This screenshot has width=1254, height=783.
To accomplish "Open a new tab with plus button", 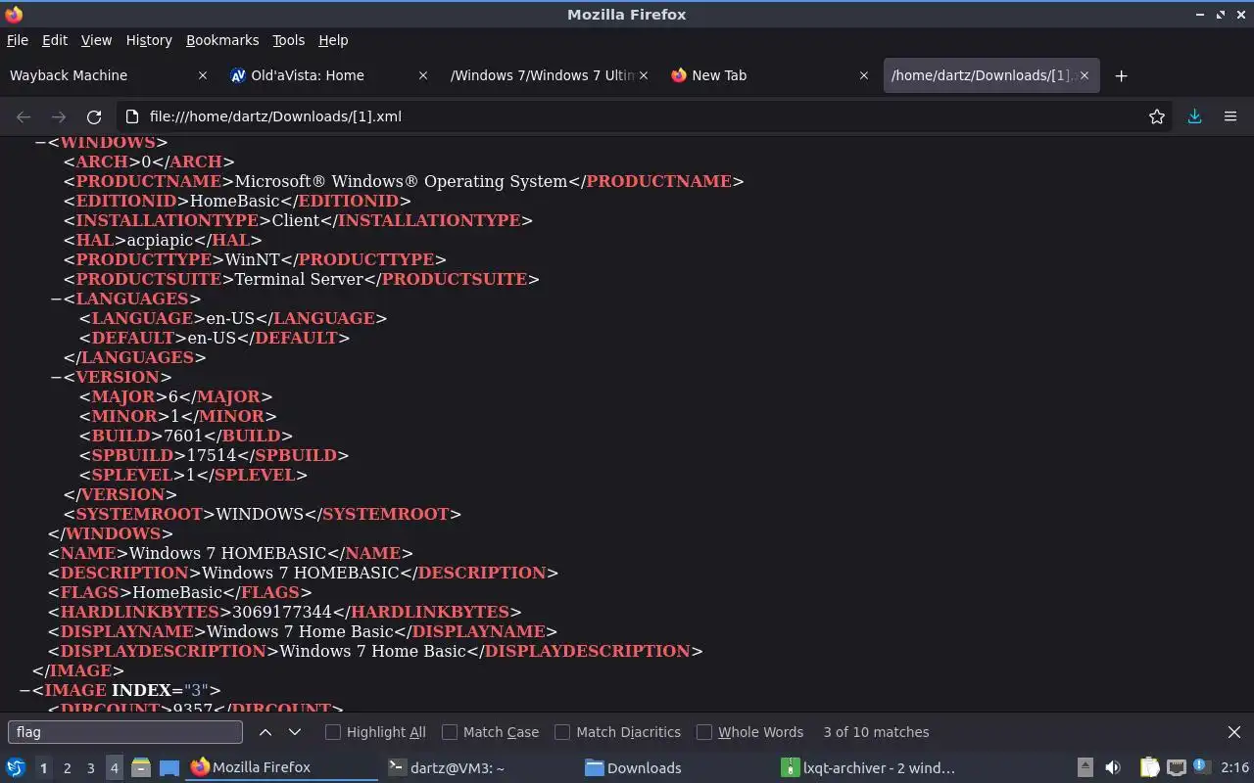I will point(1122,75).
